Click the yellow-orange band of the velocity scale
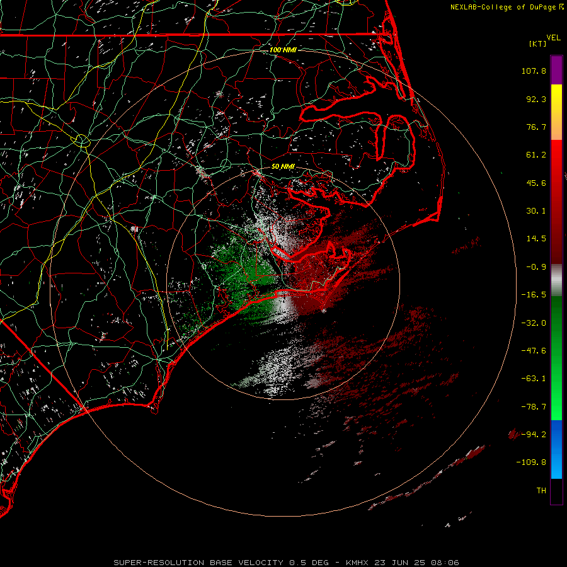This screenshot has width=567, height=567. 556,112
